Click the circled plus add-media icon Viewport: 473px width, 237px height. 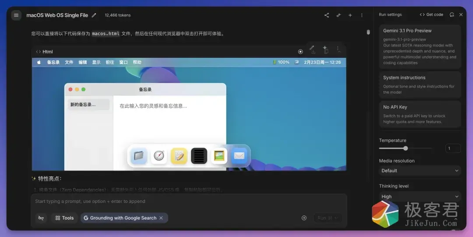(x=304, y=218)
